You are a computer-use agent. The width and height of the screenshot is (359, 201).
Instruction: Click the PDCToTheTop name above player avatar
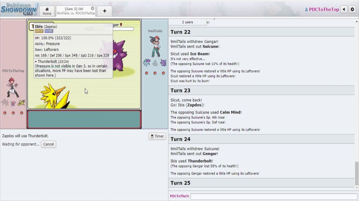[13, 71]
